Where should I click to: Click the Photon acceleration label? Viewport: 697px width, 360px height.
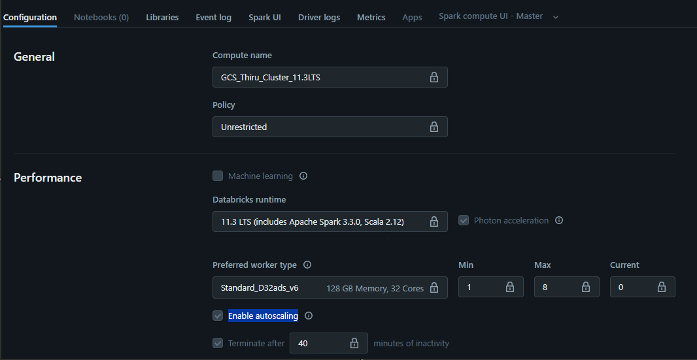(x=511, y=220)
